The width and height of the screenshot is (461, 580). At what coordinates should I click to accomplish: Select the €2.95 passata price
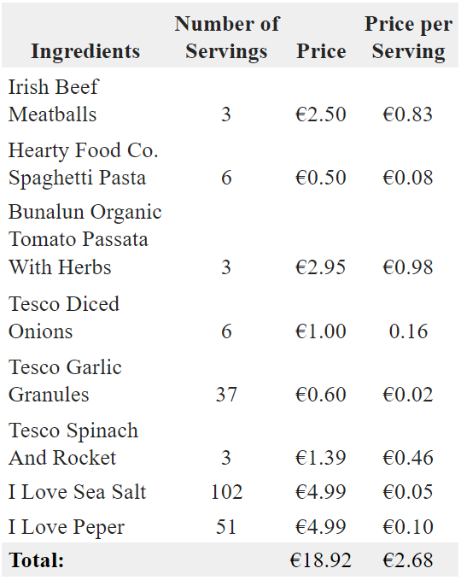tap(320, 267)
